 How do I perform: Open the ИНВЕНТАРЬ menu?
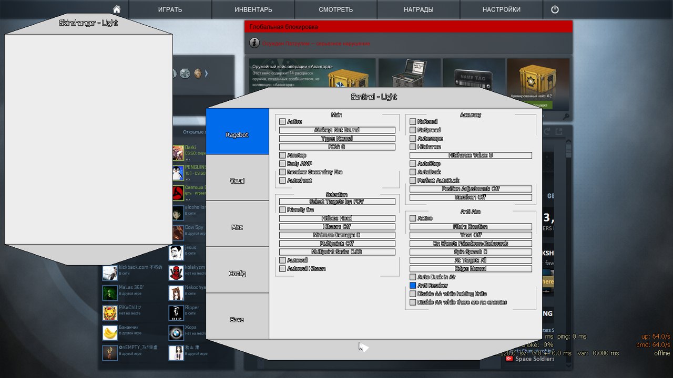[253, 9]
